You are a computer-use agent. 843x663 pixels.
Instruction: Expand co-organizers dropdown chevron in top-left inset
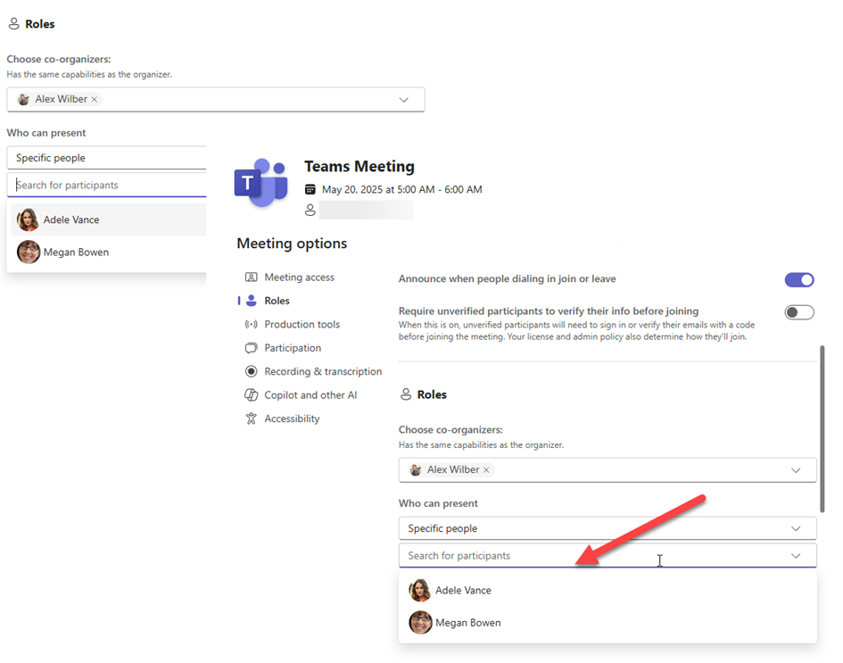[x=404, y=100]
